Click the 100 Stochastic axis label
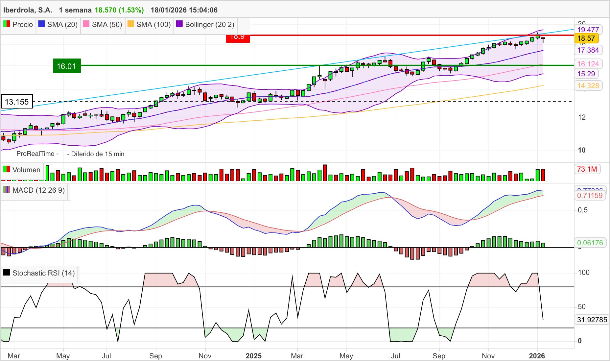This screenshot has width=610, height=361. point(584,273)
